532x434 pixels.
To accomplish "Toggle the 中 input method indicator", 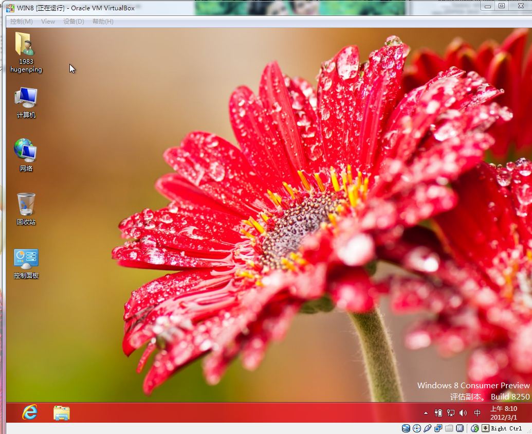I will pos(478,413).
